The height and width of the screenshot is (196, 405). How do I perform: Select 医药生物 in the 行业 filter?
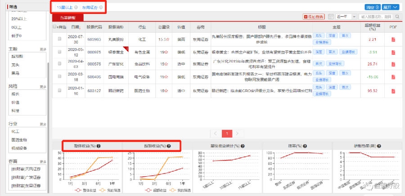click(x=20, y=139)
